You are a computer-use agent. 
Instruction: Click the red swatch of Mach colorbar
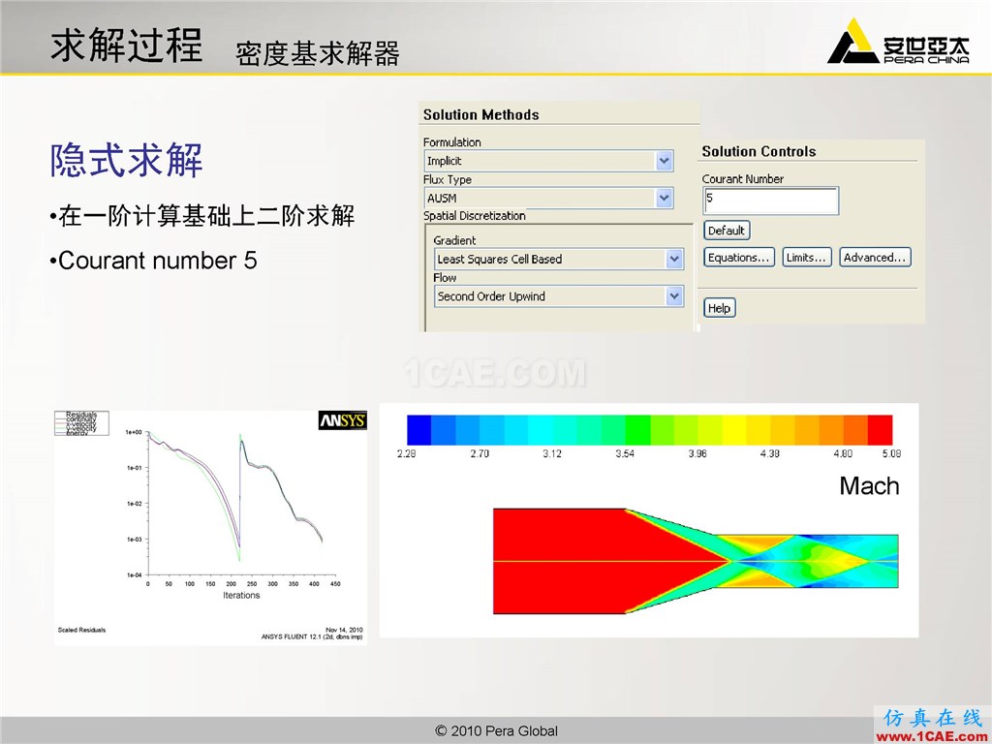(x=880, y=429)
